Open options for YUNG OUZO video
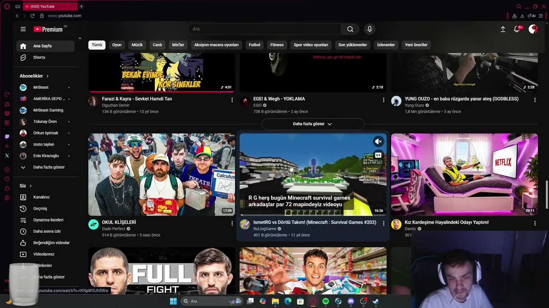The width and height of the screenshot is (549, 308). 535,100
